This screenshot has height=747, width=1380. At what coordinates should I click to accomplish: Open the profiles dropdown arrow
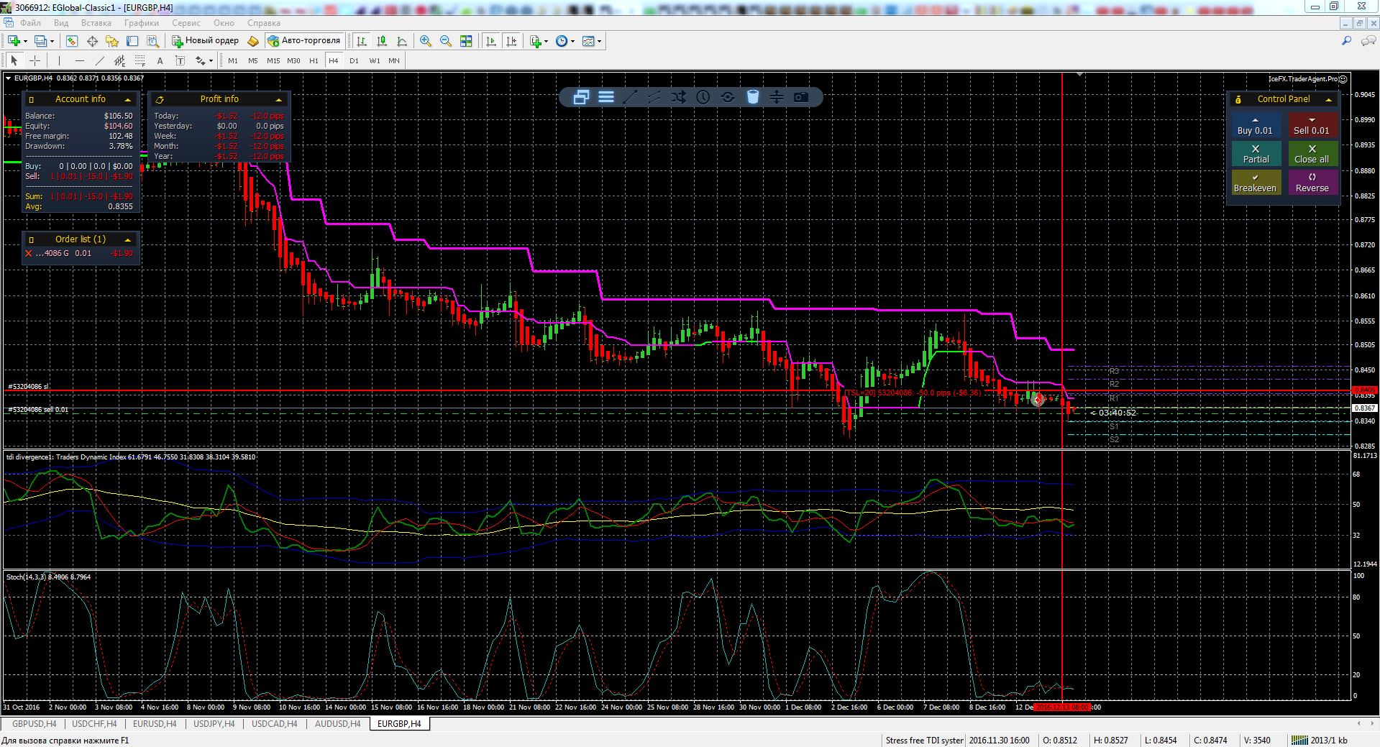click(52, 41)
